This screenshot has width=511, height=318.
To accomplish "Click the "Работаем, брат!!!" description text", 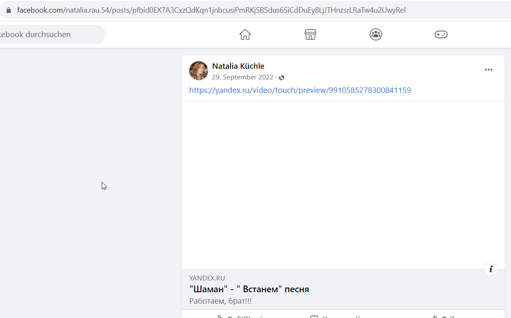I will click(220, 301).
